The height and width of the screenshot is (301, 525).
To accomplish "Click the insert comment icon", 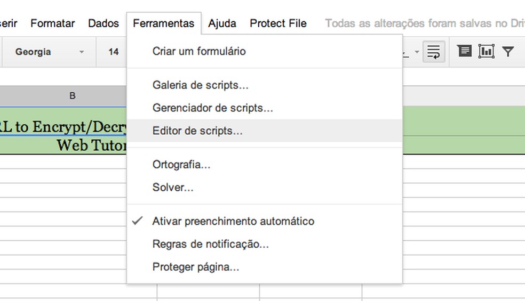I will [465, 51].
